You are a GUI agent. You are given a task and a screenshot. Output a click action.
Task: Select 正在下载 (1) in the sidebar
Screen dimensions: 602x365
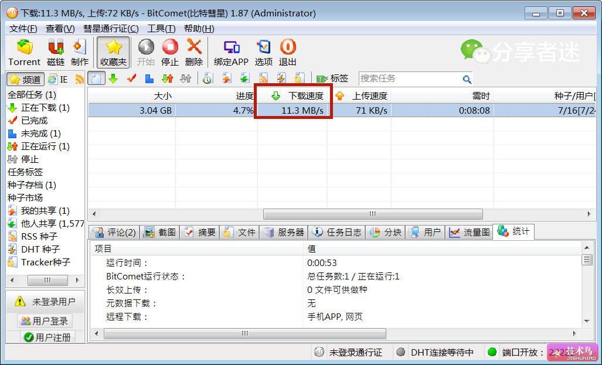pos(38,108)
